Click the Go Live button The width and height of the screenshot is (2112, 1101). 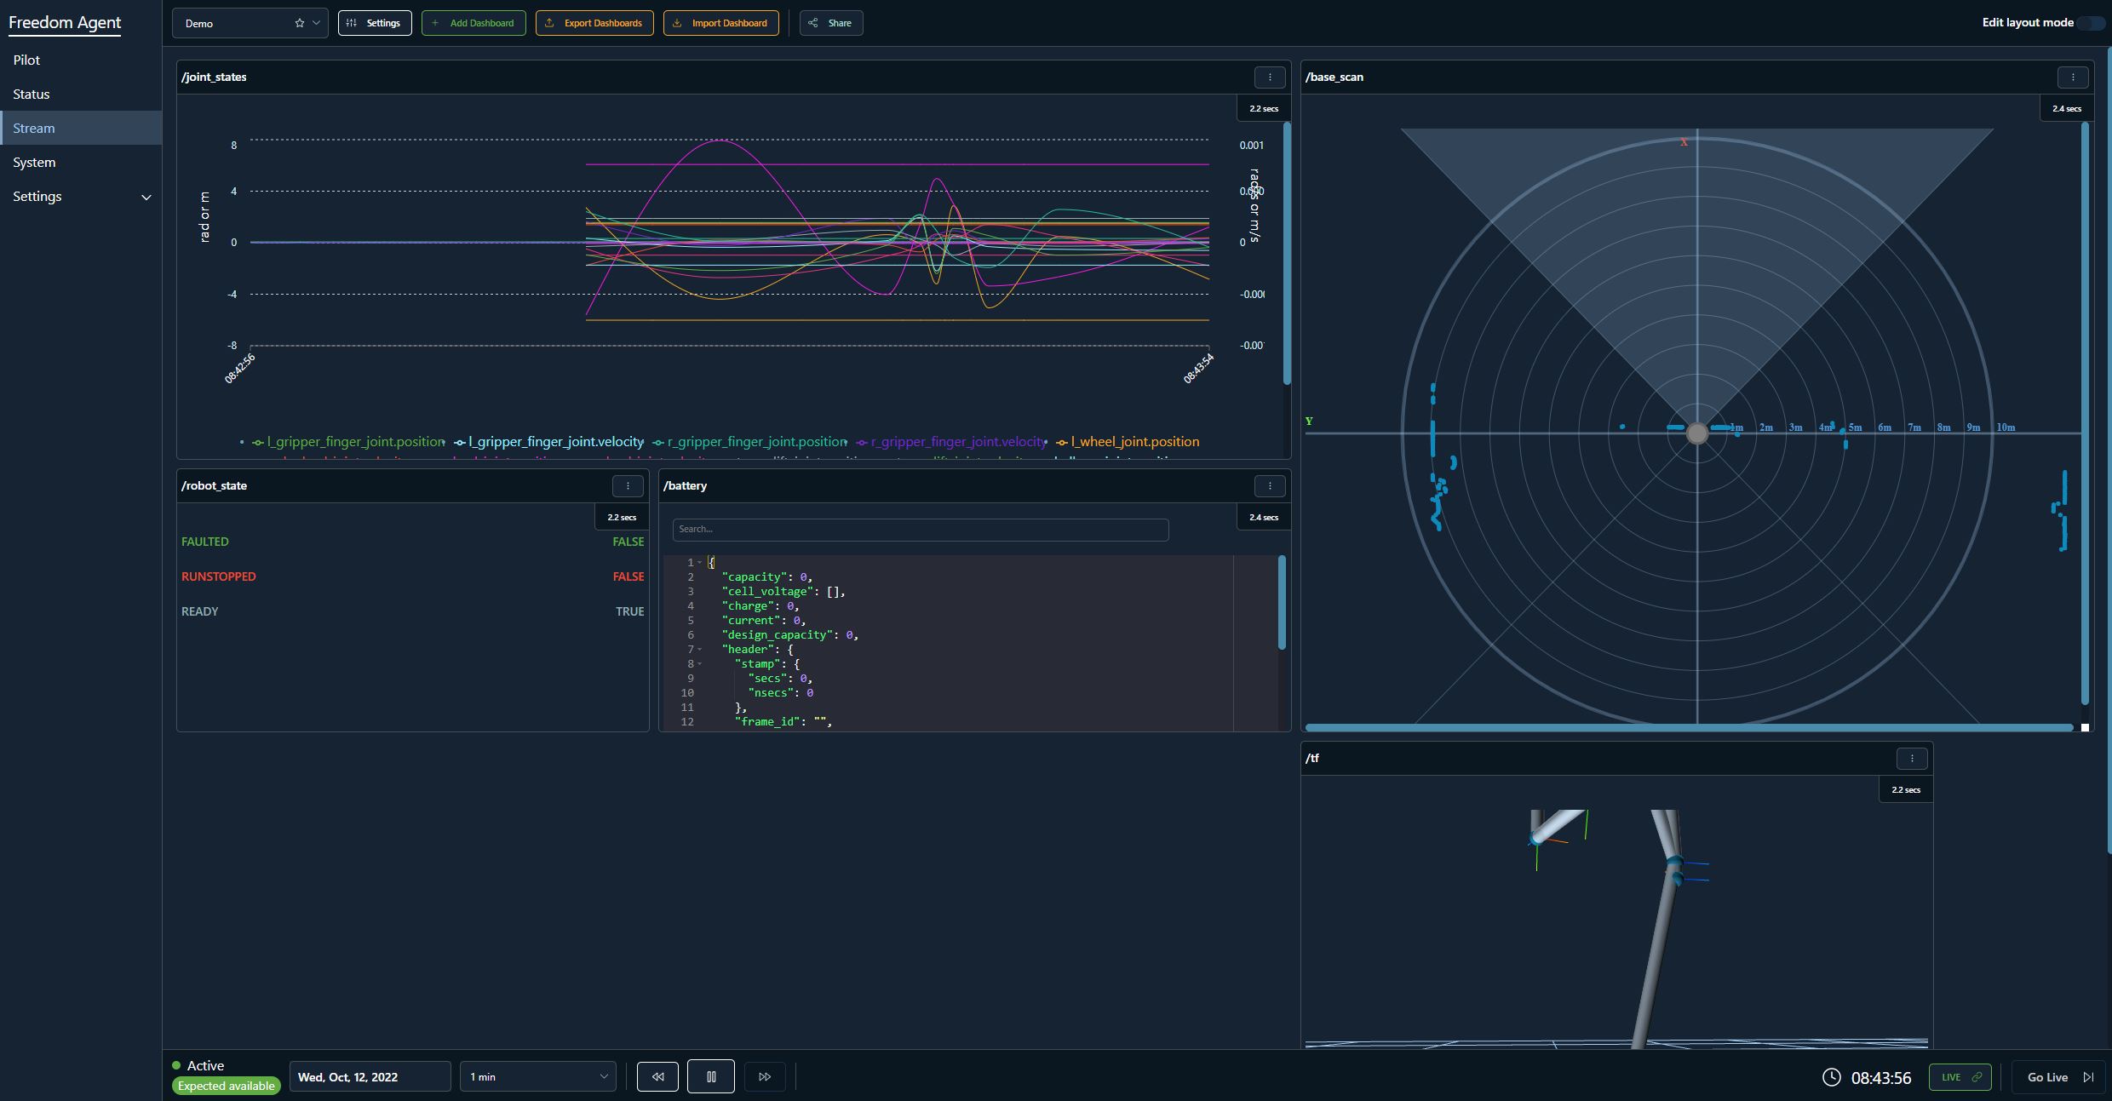(x=2058, y=1076)
